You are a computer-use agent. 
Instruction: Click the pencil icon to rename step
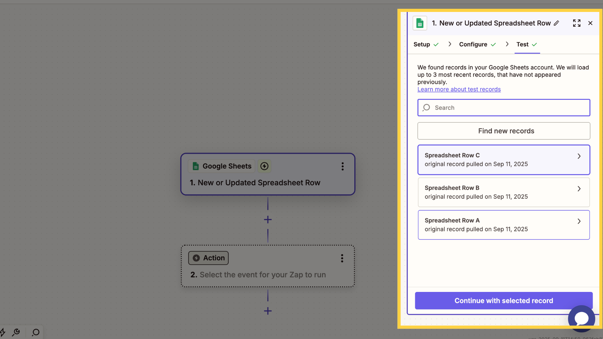pyautogui.click(x=556, y=23)
